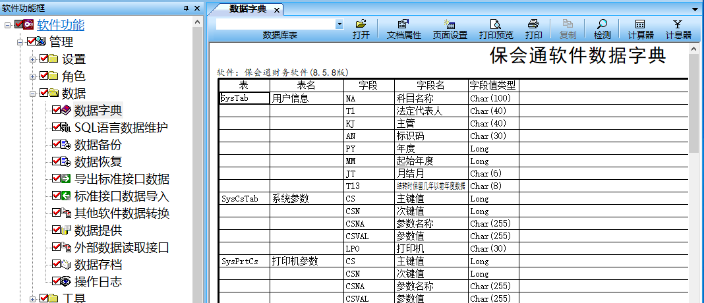
Task: Click the 复制 copy toolbar icon
Action: pyautogui.click(x=568, y=24)
